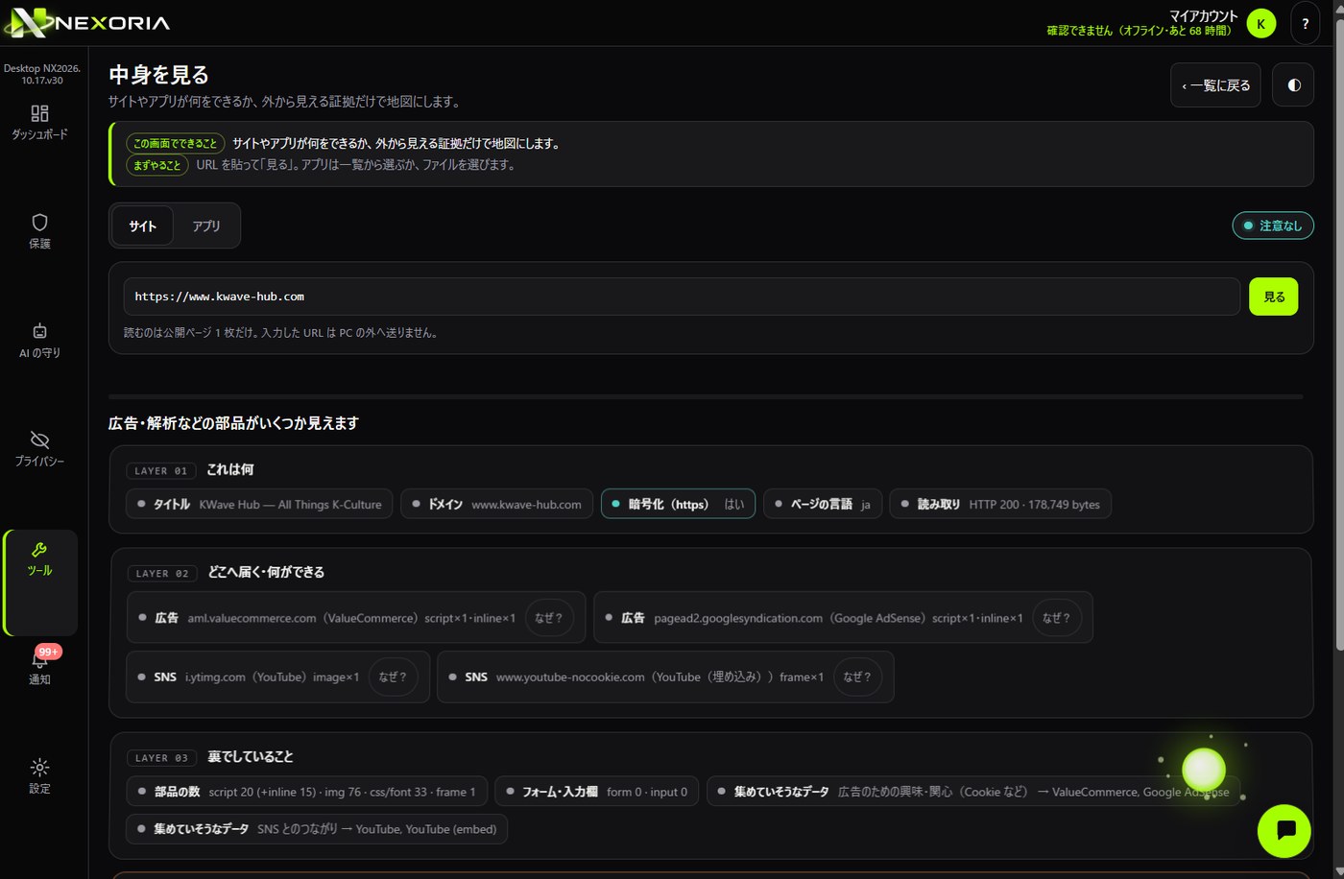Click 広告・解析などの部品がいくつか見えます heading
1344x879 pixels.
pyautogui.click(x=233, y=423)
